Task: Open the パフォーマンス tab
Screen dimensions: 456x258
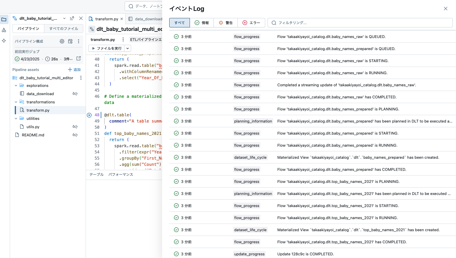Action: tap(121, 174)
